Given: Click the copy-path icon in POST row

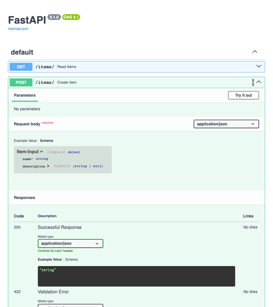Looking at the screenshot, I should 253,82.
